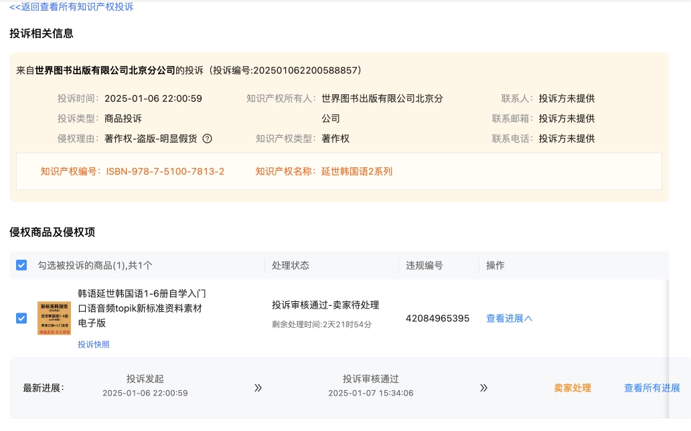
Task: Click the ISBN-978-7-5100-7813-2 IP number
Action: coord(165,171)
